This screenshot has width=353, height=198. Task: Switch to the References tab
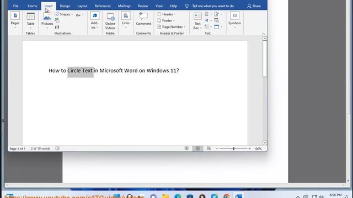103,6
